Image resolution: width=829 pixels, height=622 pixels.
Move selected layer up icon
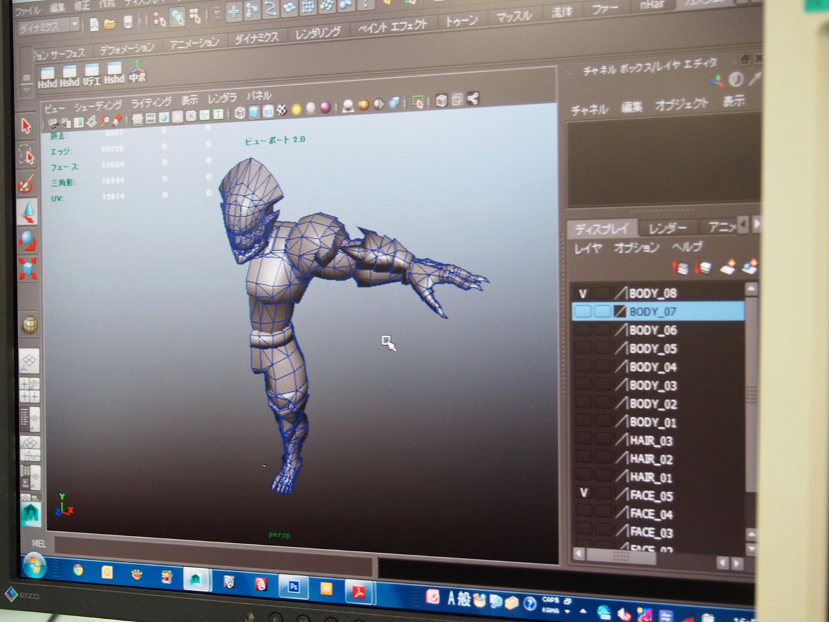click(x=680, y=268)
